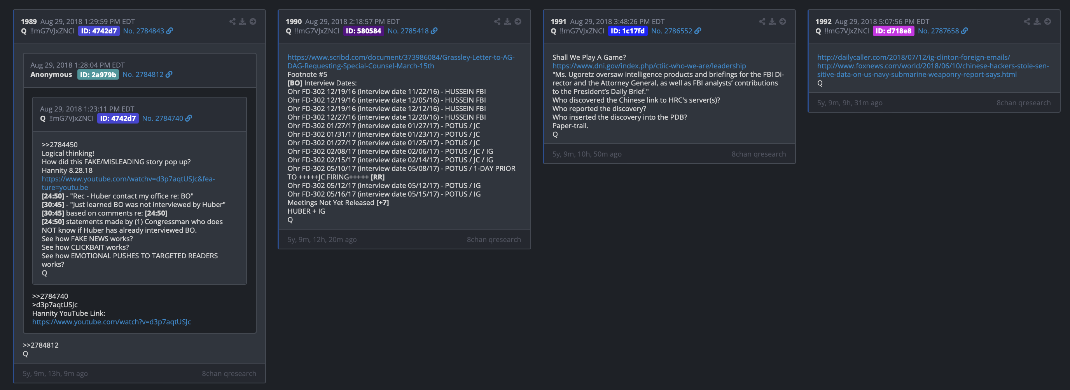
Task: Open the foxnews chinese hackers link
Action: (932, 70)
